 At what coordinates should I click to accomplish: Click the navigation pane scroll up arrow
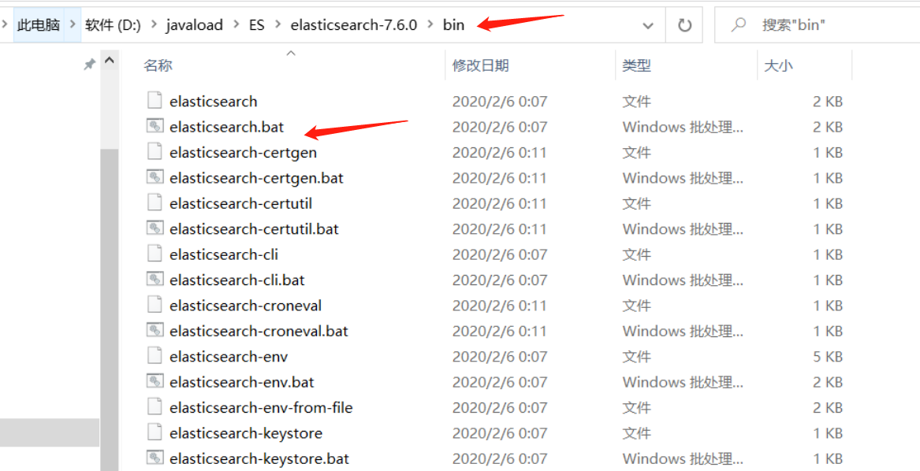click(x=109, y=61)
